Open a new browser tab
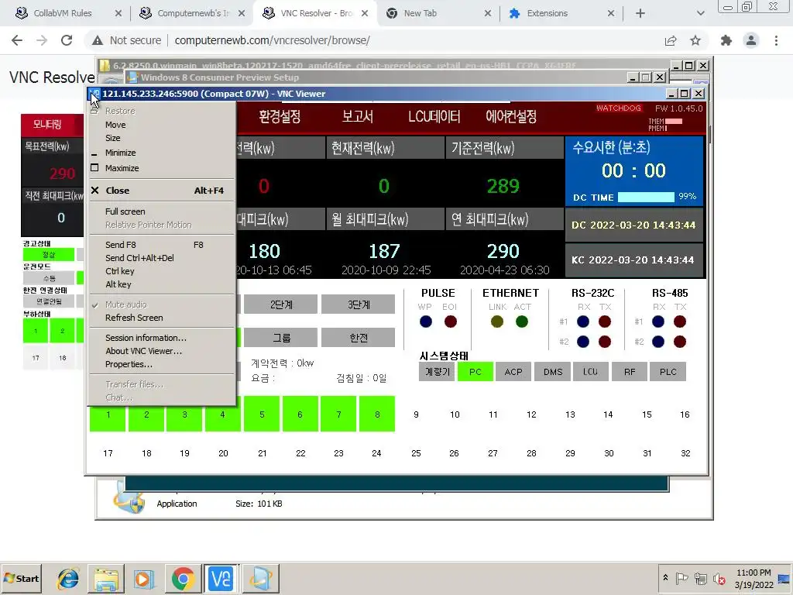This screenshot has width=793, height=595. pyautogui.click(x=640, y=14)
